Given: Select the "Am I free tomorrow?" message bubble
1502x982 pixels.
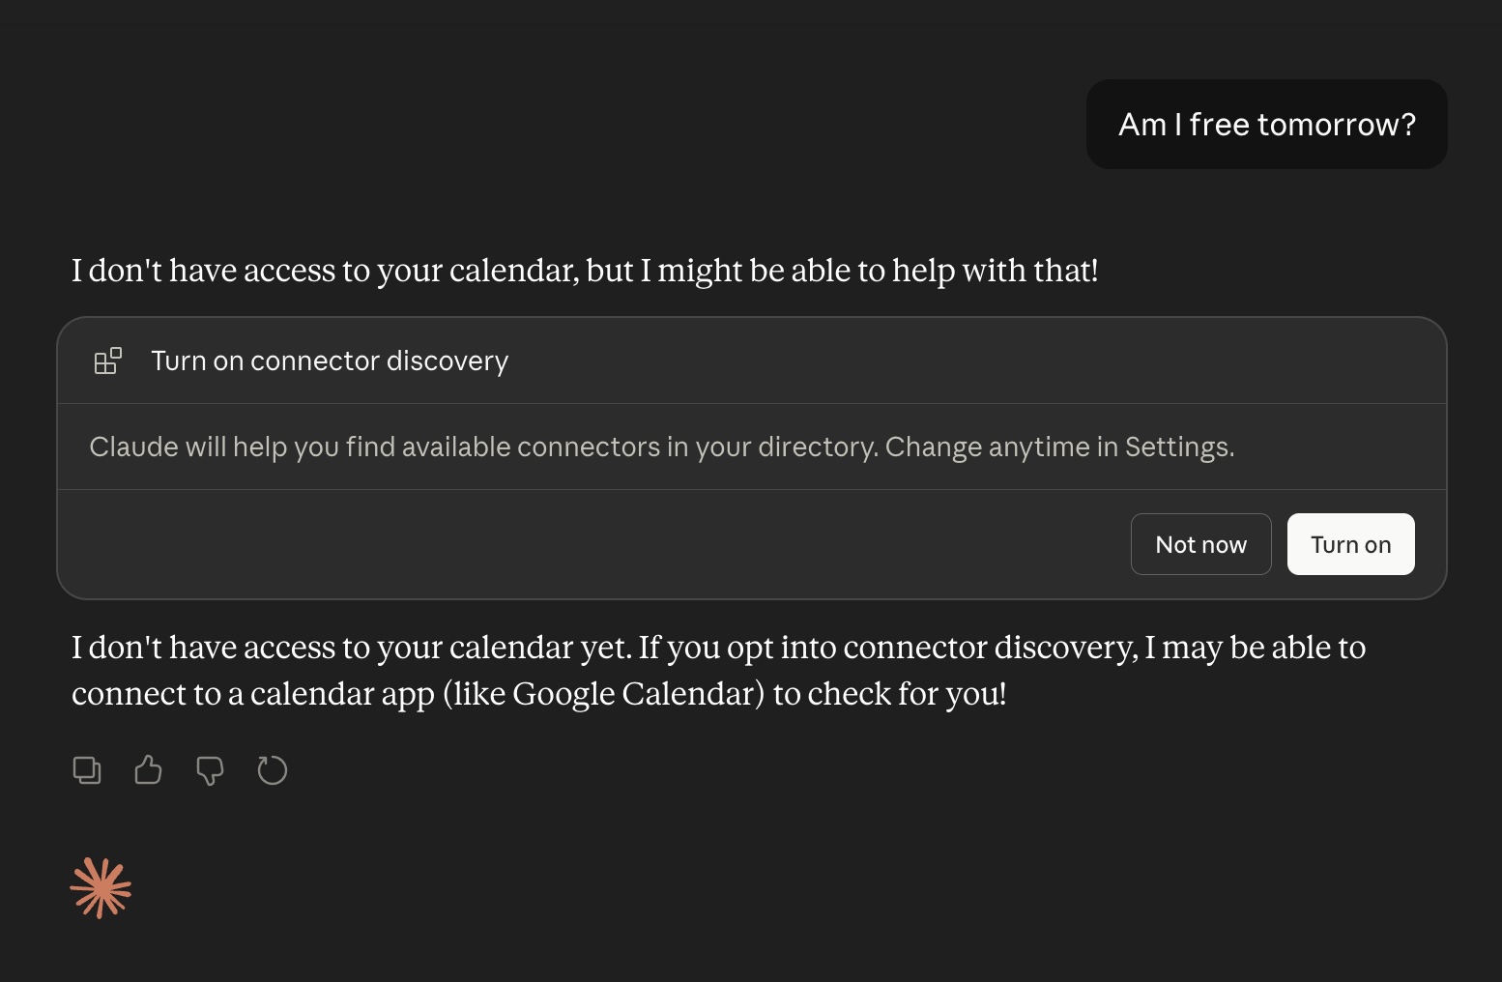Looking at the screenshot, I should [x=1266, y=124].
